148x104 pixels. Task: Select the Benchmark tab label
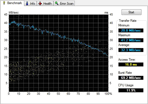pyautogui.click(x=14, y=3)
